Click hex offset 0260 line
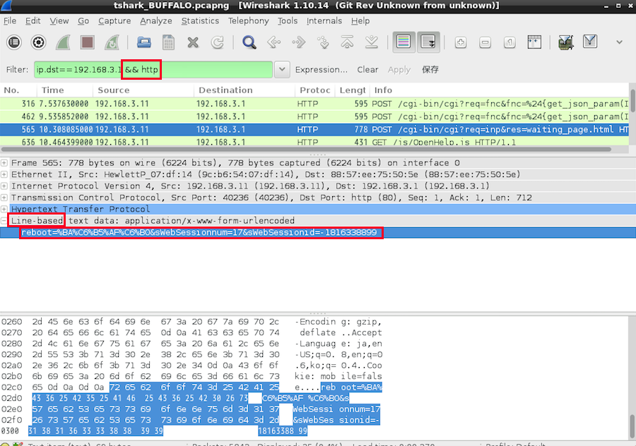The height and width of the screenshot is (446, 636). point(192,322)
